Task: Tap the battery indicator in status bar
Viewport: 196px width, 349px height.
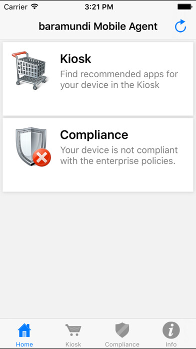Action: click(x=185, y=7)
